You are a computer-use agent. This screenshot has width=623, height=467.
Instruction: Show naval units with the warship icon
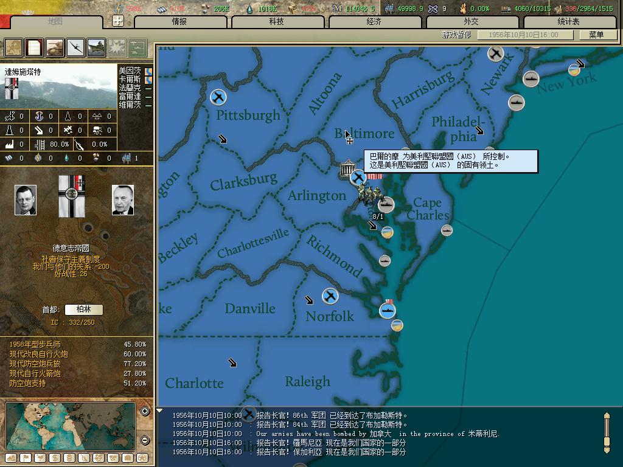(96, 47)
